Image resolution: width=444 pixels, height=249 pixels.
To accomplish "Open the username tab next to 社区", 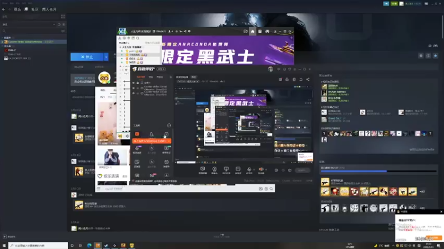I will [49, 9].
